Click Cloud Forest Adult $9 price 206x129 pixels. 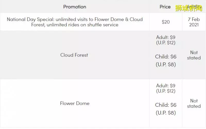(166, 37)
